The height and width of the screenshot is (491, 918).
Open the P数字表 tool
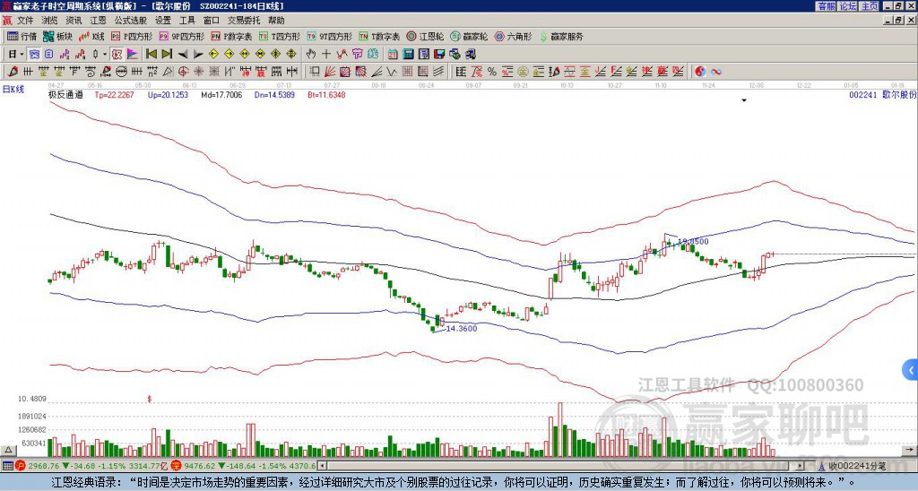click(x=232, y=36)
